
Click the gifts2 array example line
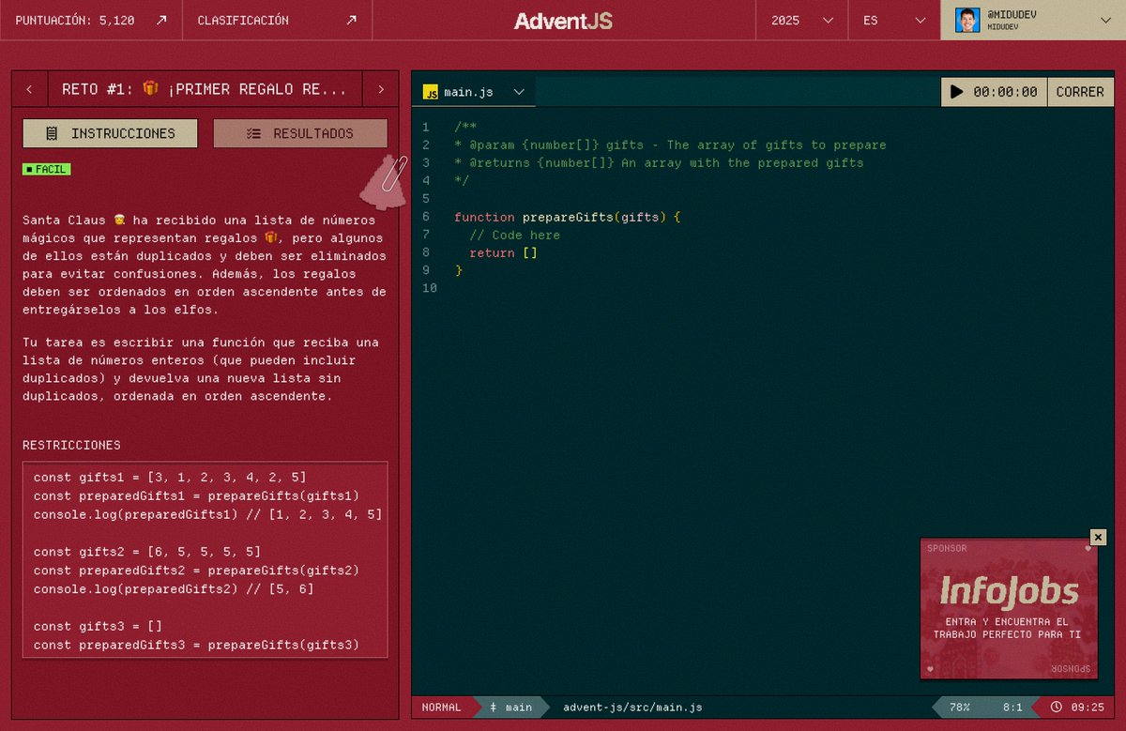coord(147,552)
